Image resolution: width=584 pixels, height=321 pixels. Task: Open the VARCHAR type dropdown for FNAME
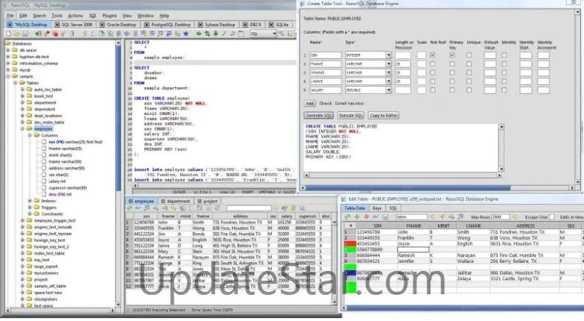389,64
